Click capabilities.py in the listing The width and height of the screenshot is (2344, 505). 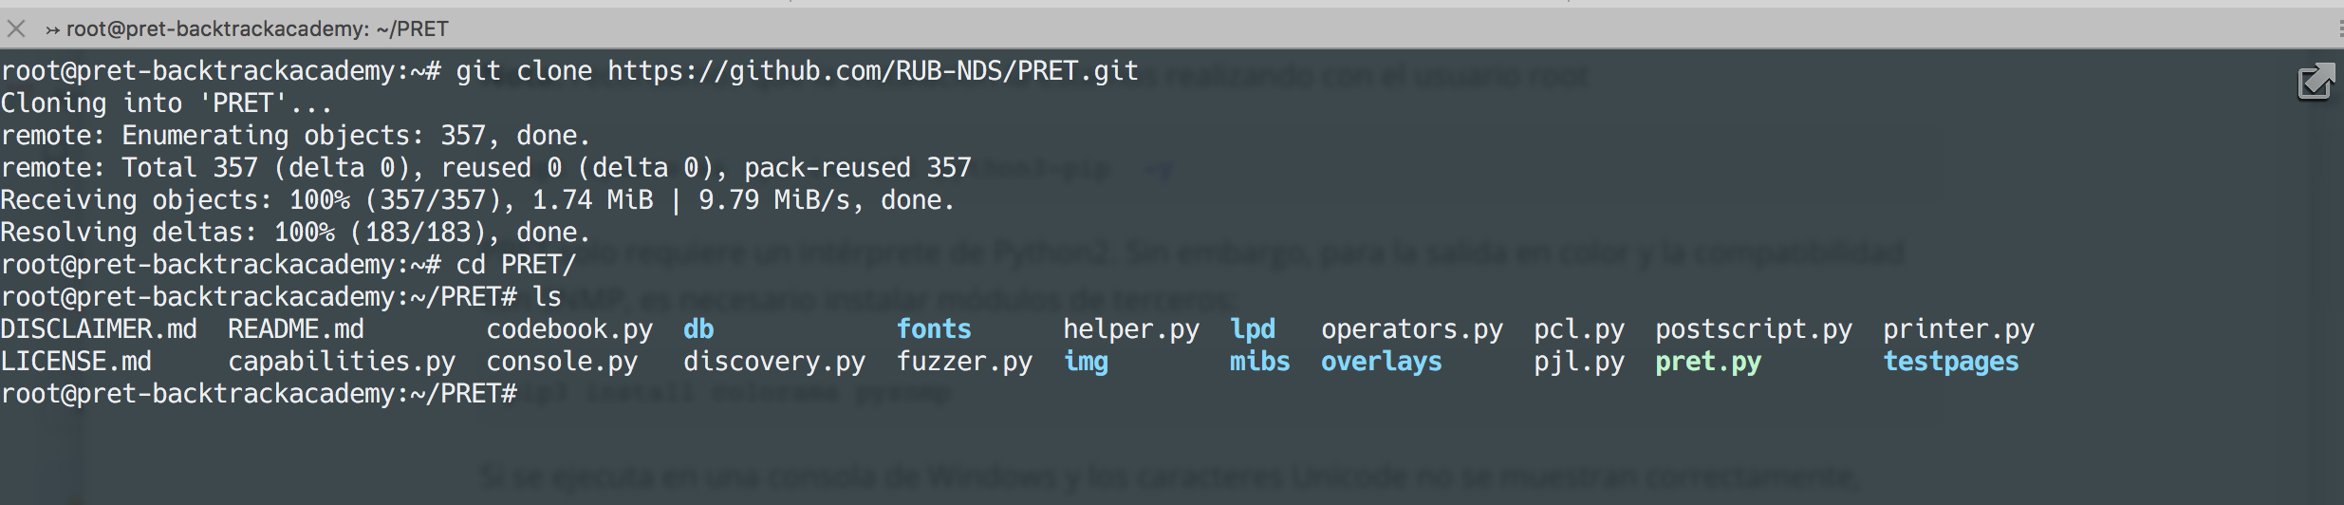[x=342, y=363]
